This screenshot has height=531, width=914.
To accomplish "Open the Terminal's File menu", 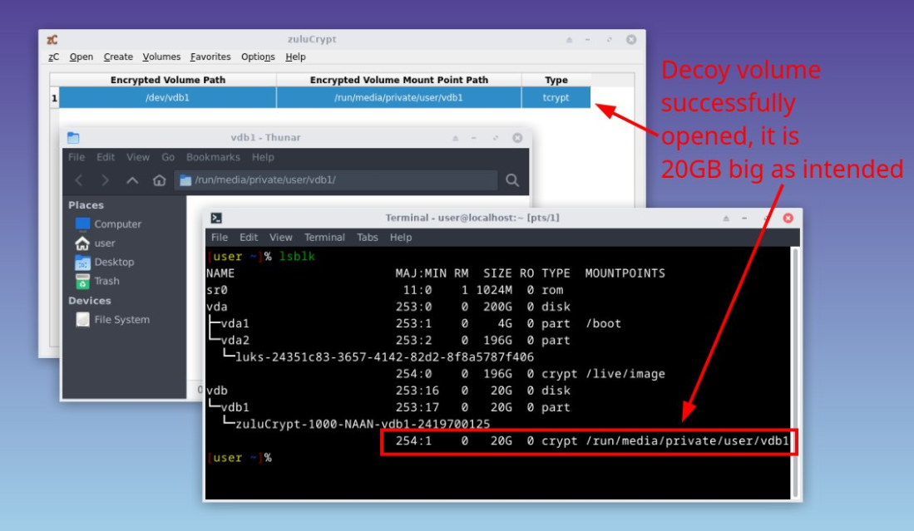I will pyautogui.click(x=220, y=238).
